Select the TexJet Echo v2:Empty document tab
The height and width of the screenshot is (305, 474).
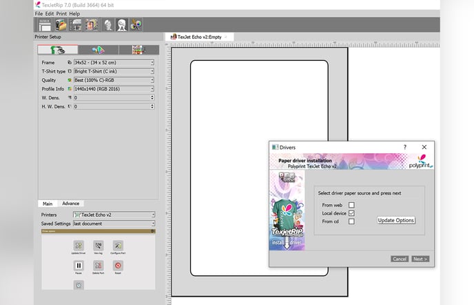[x=199, y=37]
